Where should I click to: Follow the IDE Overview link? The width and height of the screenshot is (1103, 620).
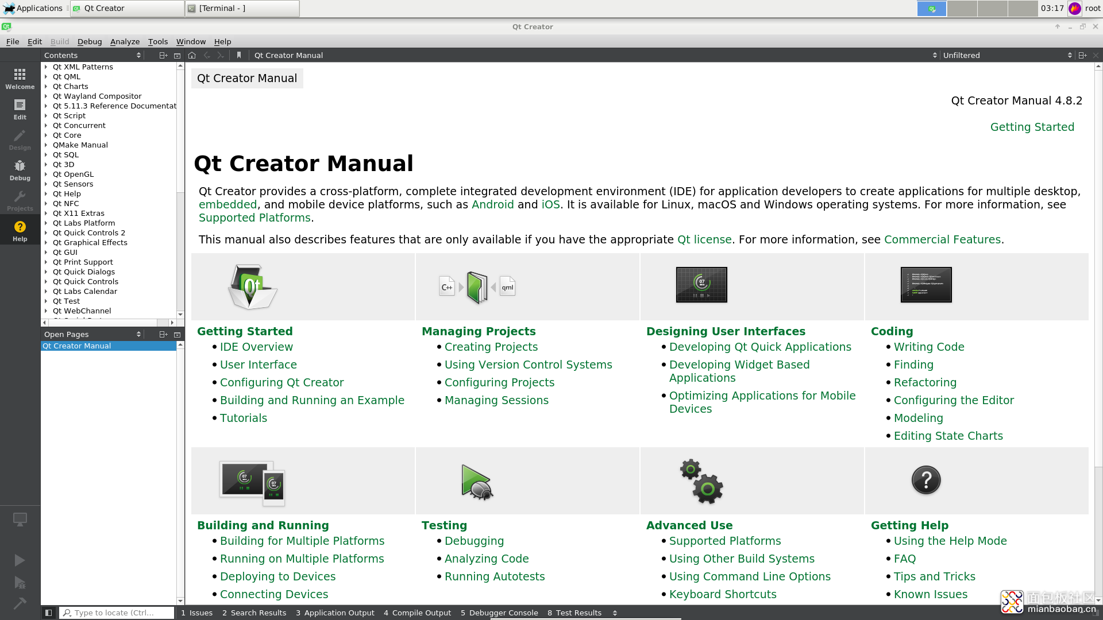(x=256, y=347)
